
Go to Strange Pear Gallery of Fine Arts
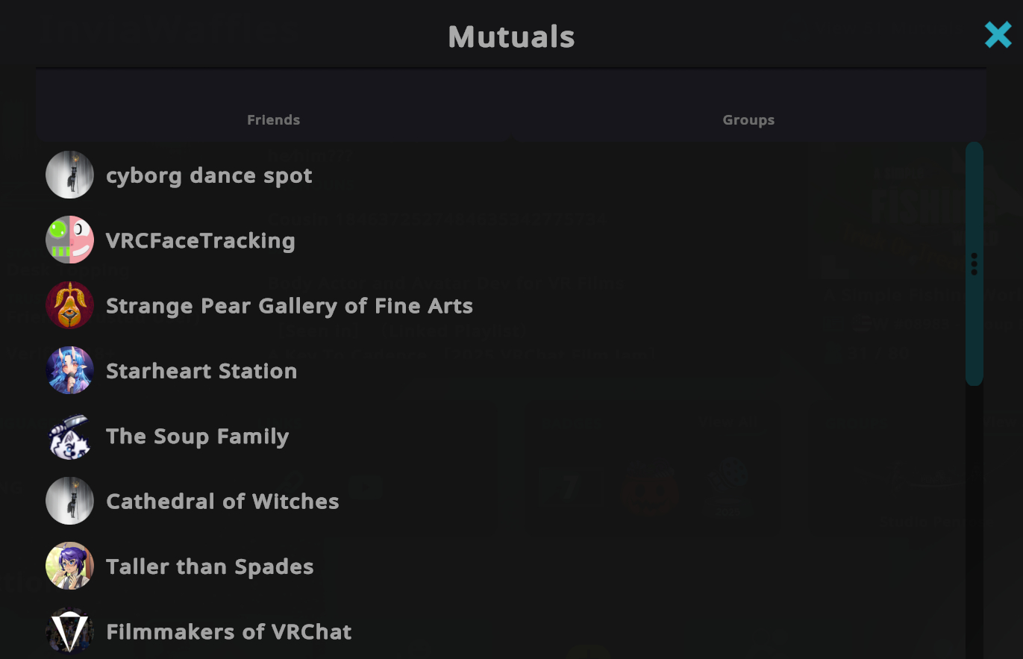click(x=289, y=306)
